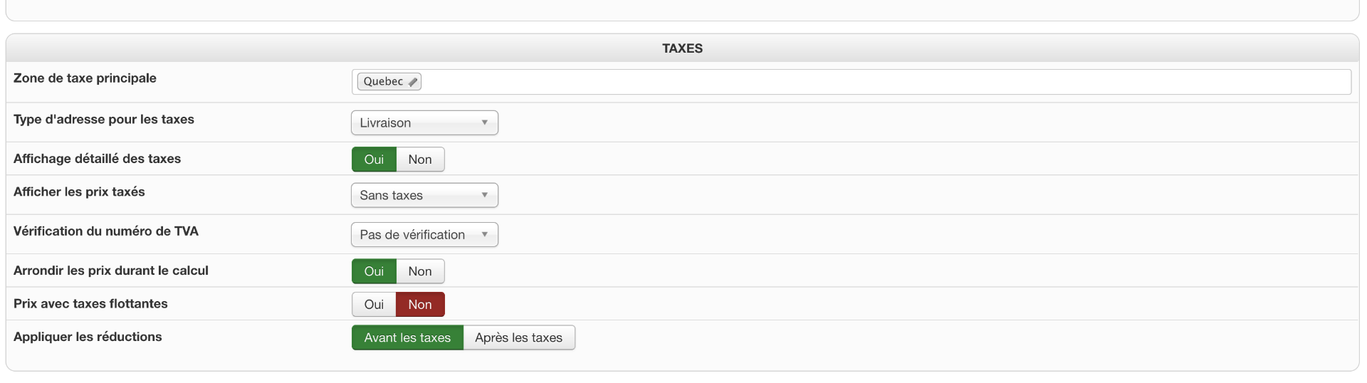1367x383 pixels.
Task: Click the Appliquer les réductions label
Action: click(x=88, y=337)
